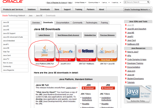158x108 pixels.
Task: Open the Partners menu item
Action: tap(91, 10)
